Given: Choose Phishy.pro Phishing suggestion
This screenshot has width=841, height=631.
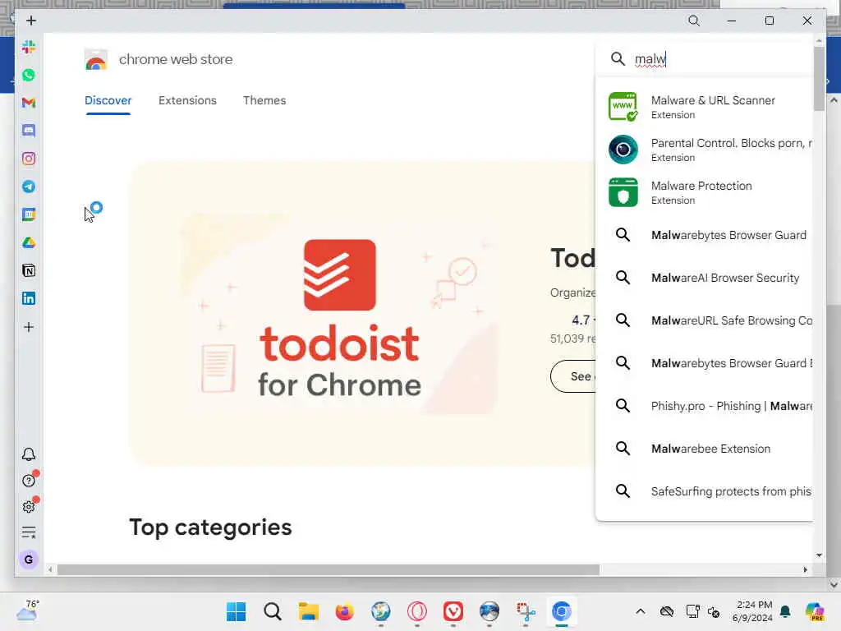Looking at the screenshot, I should 704,406.
